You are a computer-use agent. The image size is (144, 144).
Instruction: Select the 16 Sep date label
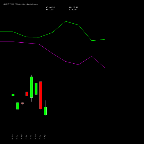(35, 137)
